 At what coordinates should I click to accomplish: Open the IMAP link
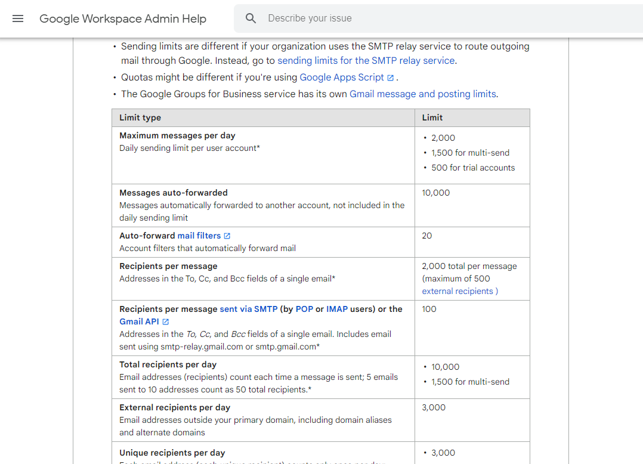point(337,309)
